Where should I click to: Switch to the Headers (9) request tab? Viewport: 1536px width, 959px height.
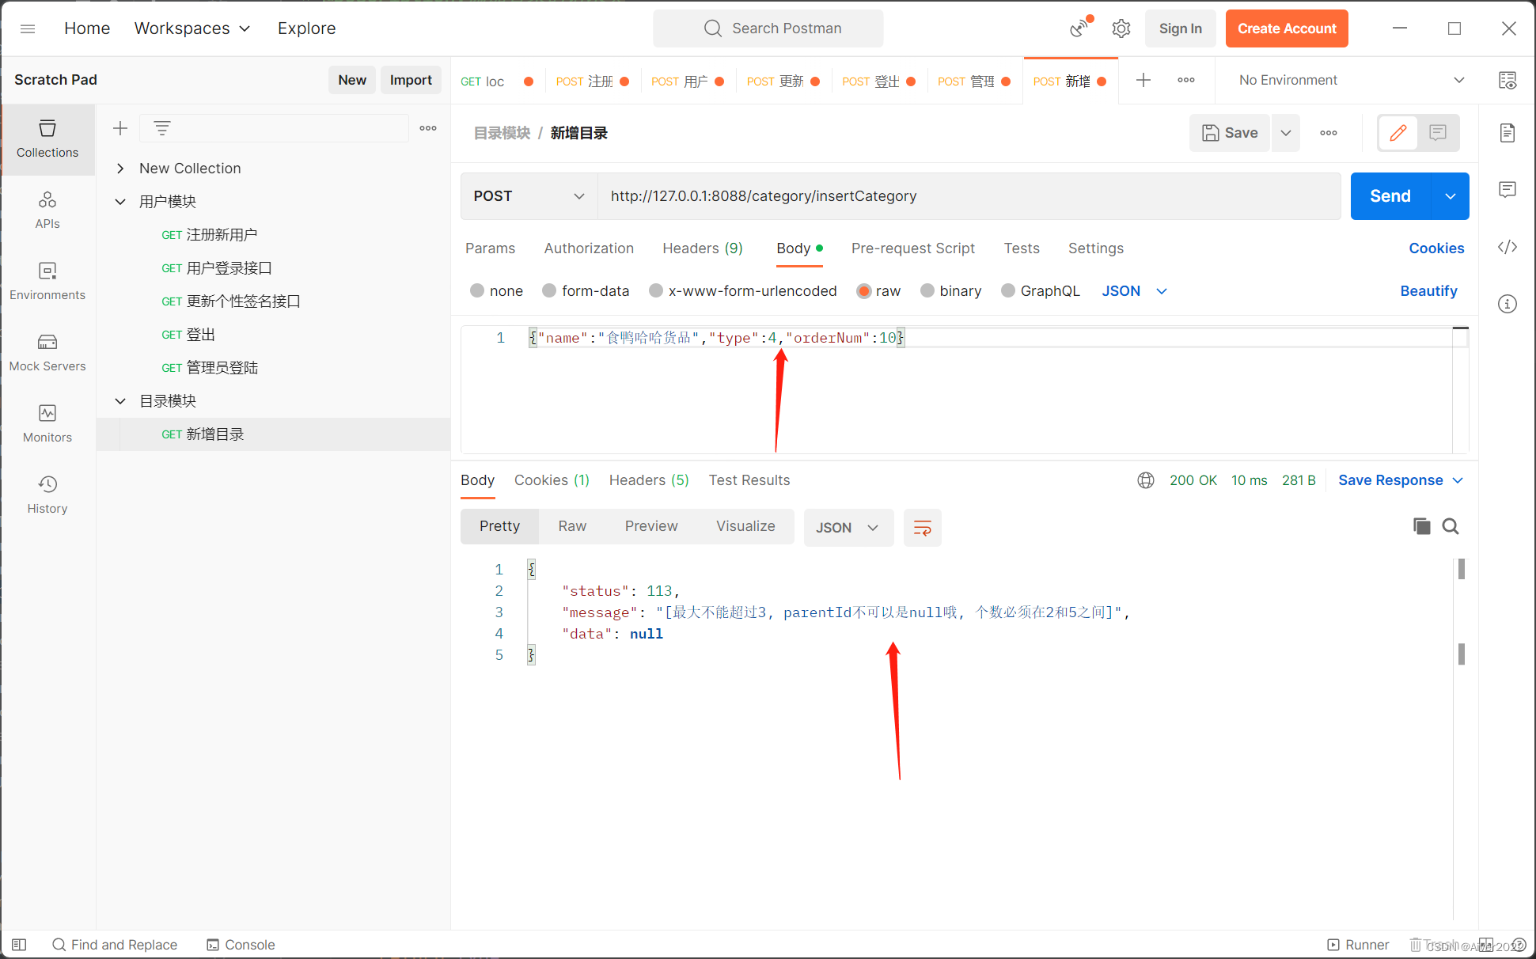[702, 248]
